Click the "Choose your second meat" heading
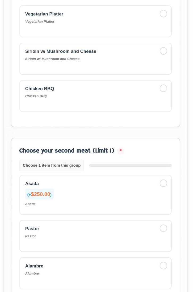The height and width of the screenshot is (292, 194). click(x=66, y=151)
